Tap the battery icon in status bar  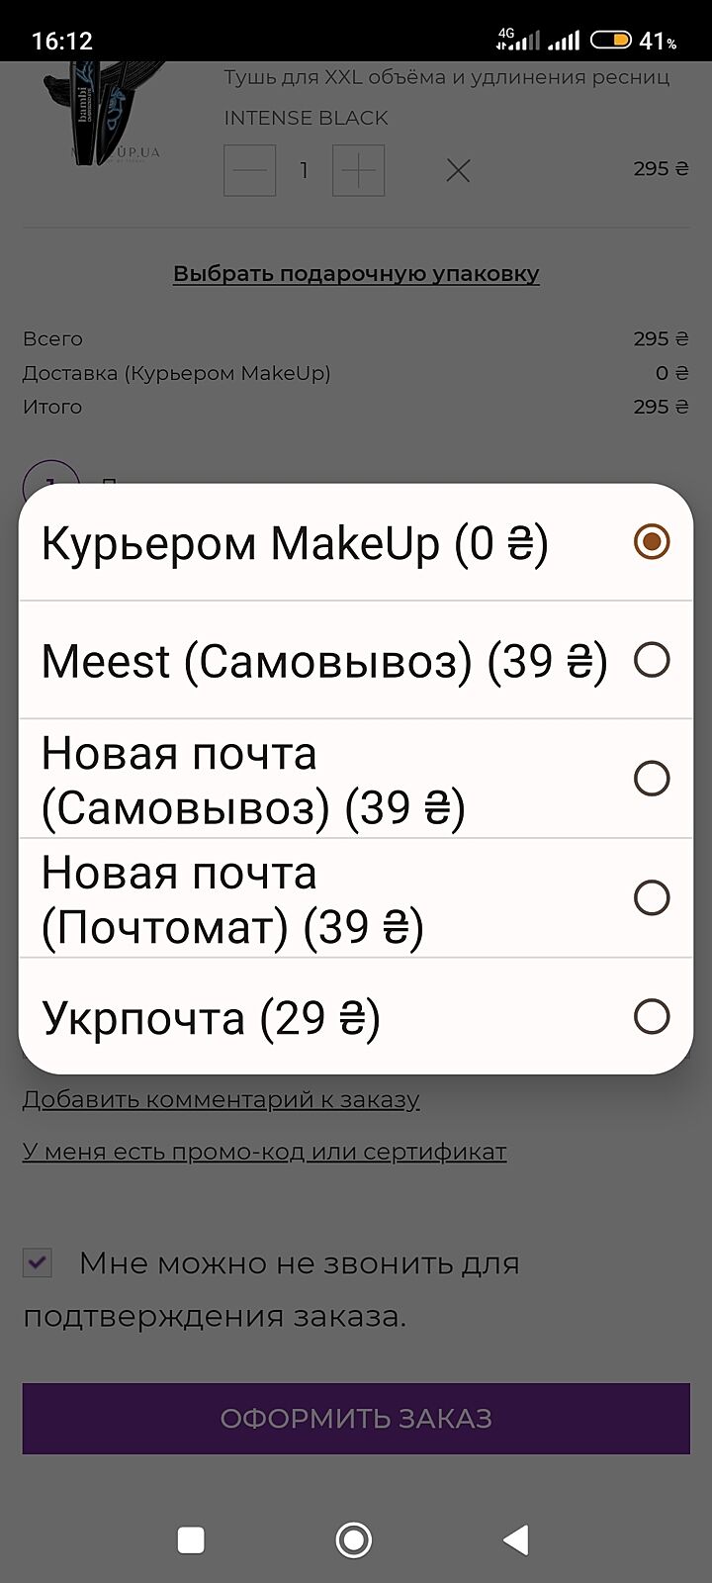click(610, 41)
